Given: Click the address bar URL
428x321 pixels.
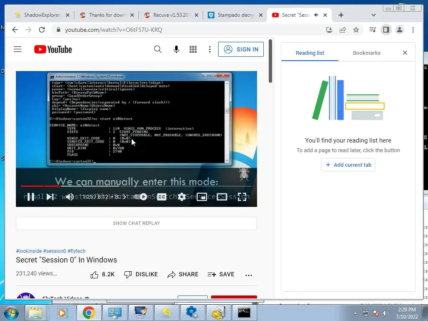Looking at the screenshot, I should point(113,30).
